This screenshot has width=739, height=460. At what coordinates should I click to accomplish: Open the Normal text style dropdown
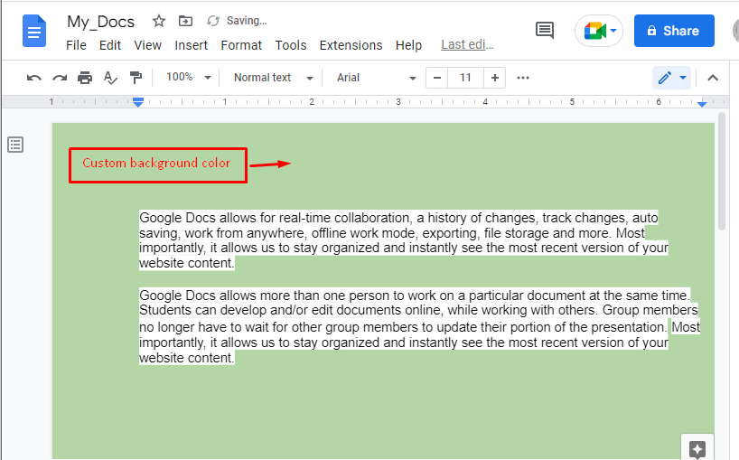click(273, 78)
